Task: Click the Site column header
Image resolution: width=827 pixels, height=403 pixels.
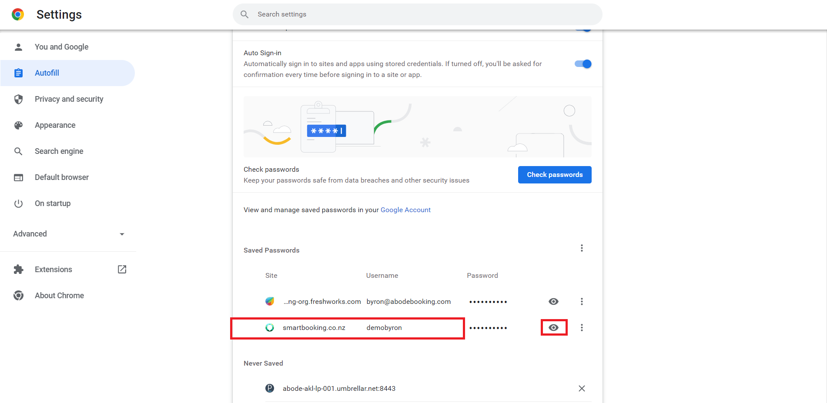Action: pyautogui.click(x=271, y=276)
